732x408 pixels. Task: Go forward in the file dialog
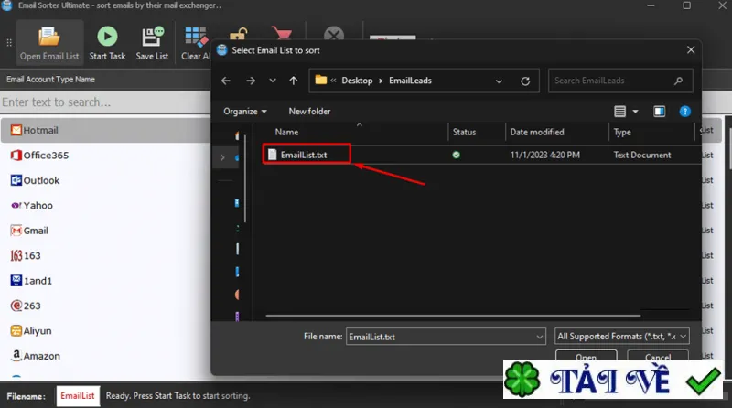click(251, 81)
